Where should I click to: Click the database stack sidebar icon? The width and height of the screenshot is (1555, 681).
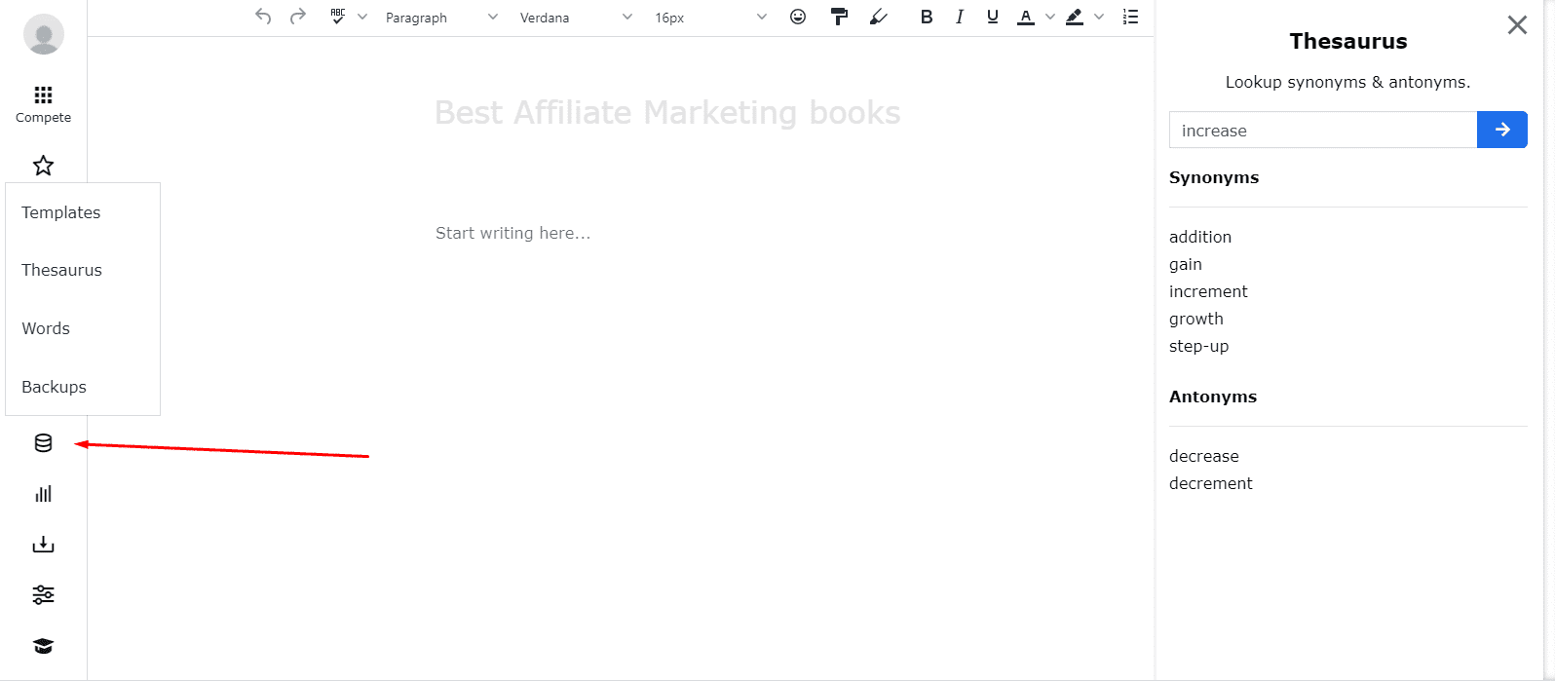pos(43,443)
